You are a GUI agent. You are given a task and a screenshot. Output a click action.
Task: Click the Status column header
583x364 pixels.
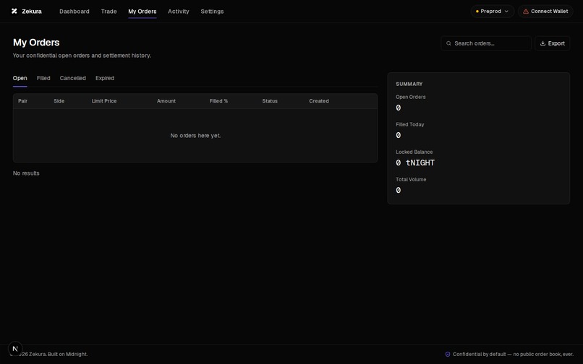click(270, 101)
